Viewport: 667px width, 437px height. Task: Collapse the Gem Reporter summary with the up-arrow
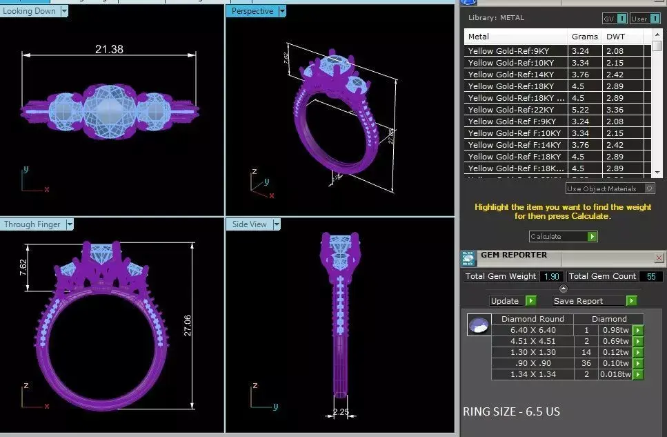point(564,289)
